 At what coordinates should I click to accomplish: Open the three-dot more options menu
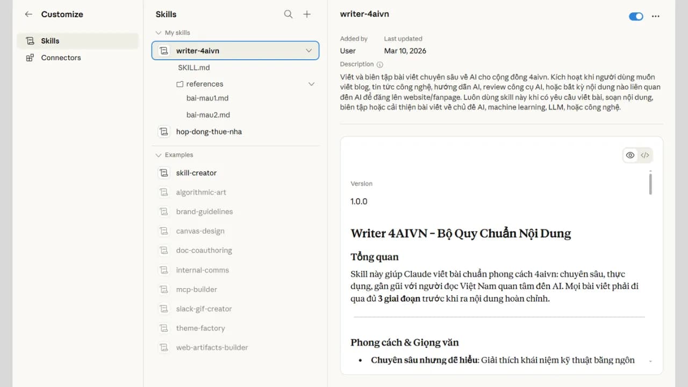(655, 16)
